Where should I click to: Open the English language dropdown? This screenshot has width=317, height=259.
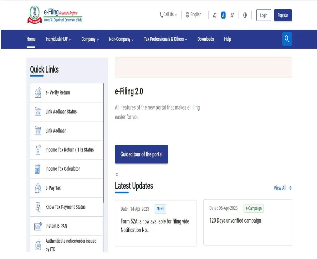pos(193,15)
